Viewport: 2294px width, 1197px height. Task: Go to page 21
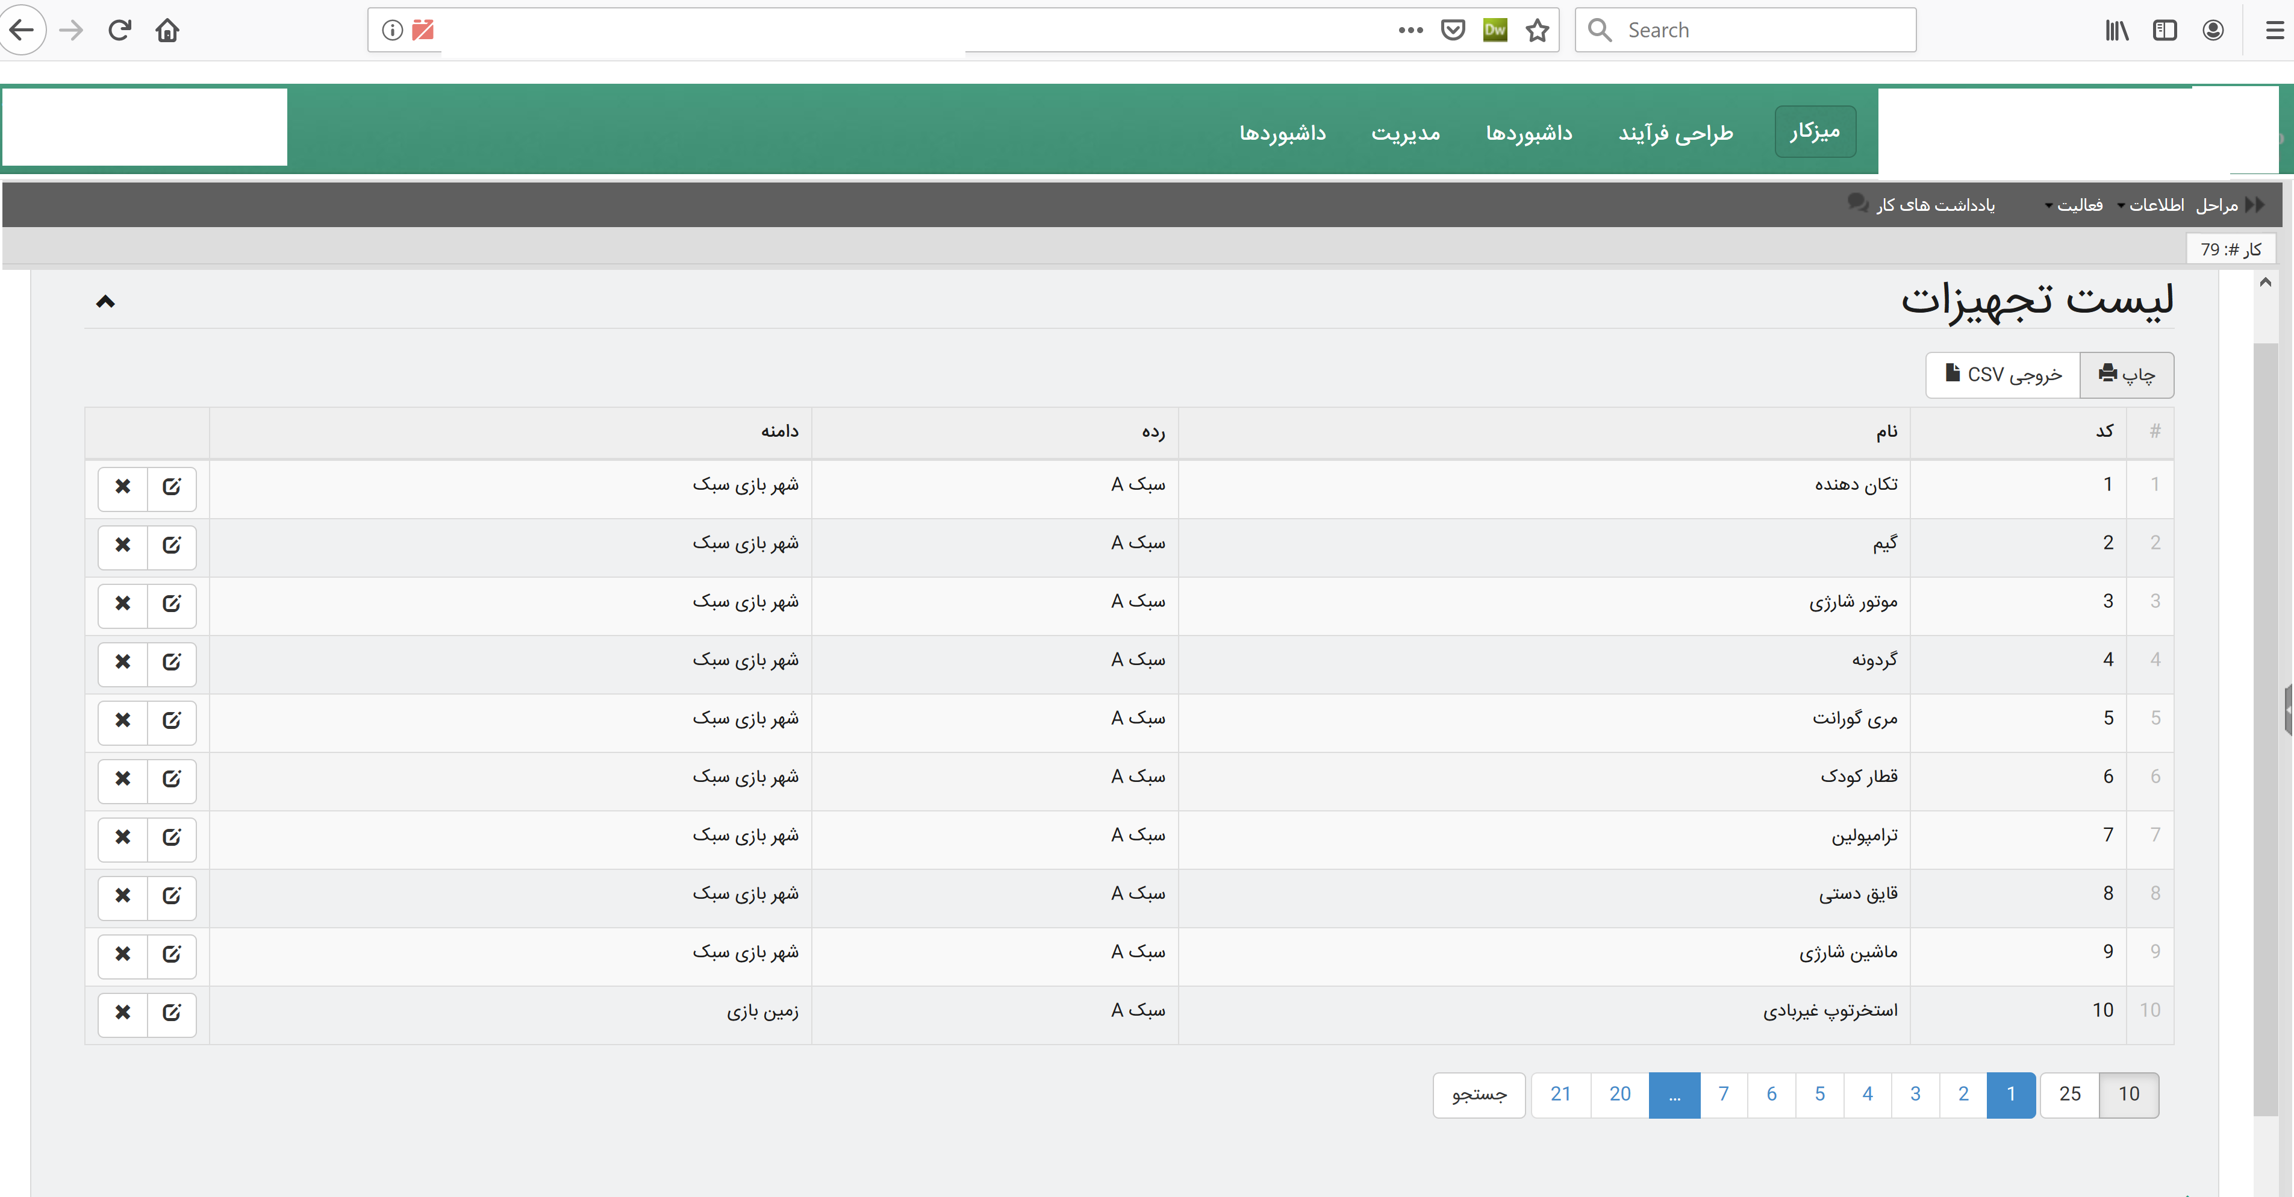click(x=1560, y=1095)
